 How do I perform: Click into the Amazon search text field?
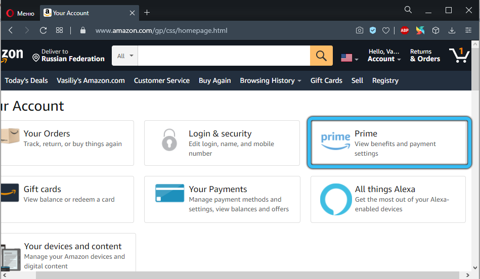(224, 56)
